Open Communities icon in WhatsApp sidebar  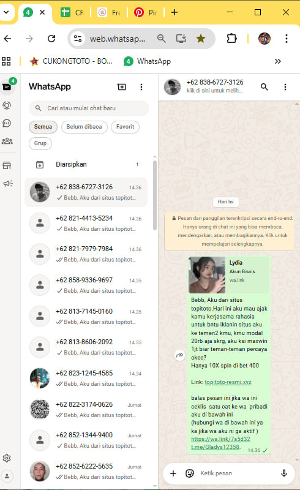click(x=7, y=141)
